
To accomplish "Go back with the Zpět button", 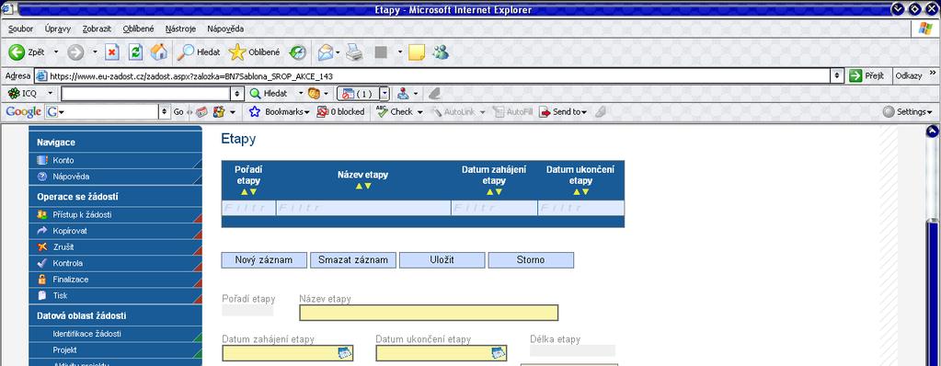I will (27, 52).
